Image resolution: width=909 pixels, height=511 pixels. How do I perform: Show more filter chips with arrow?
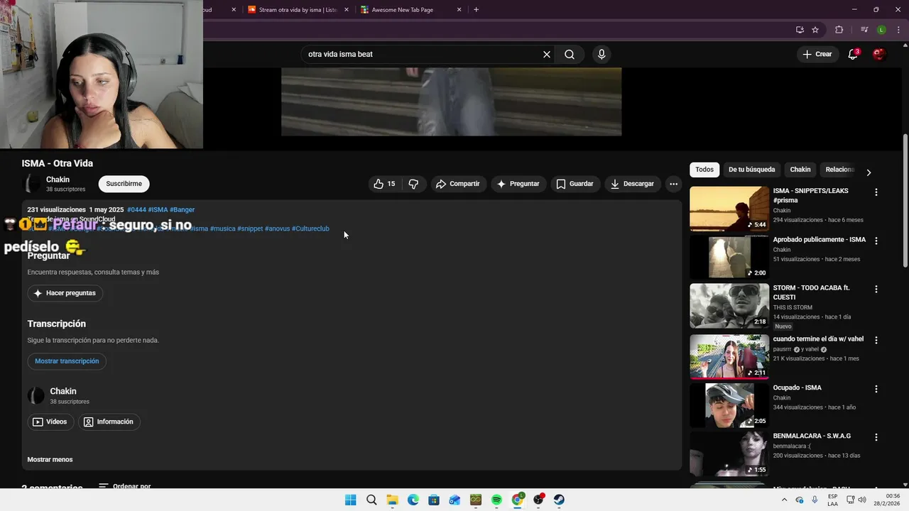[869, 172]
